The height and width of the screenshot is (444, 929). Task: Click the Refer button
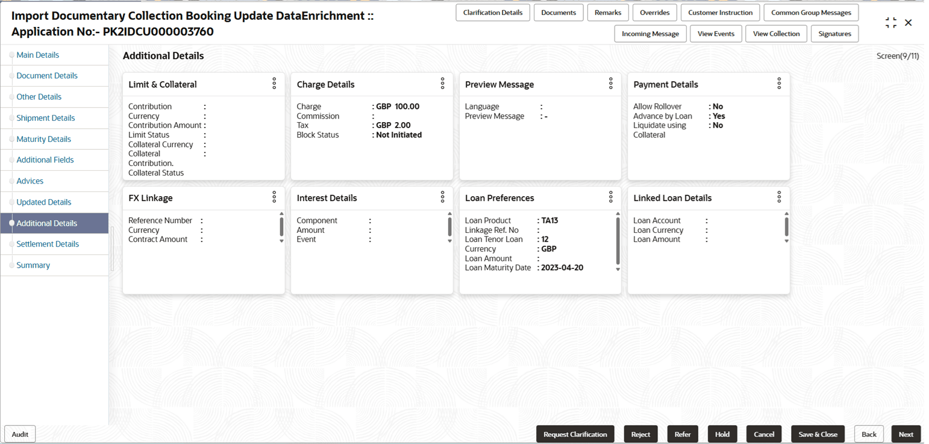pyautogui.click(x=683, y=434)
